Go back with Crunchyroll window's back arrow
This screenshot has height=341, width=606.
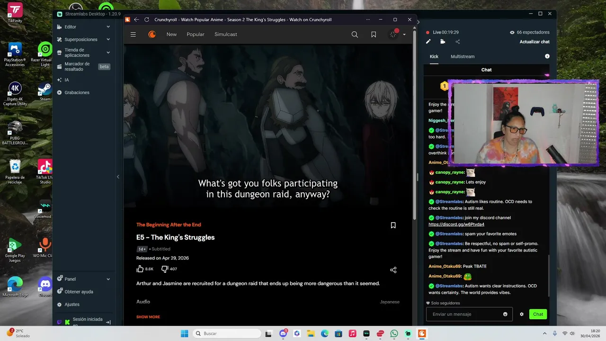(136, 19)
